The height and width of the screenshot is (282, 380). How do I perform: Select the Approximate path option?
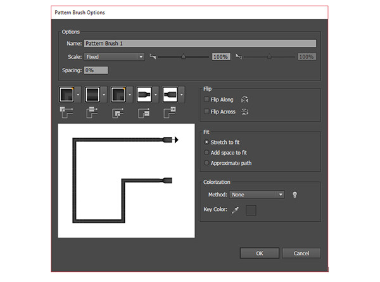pyautogui.click(x=206, y=163)
